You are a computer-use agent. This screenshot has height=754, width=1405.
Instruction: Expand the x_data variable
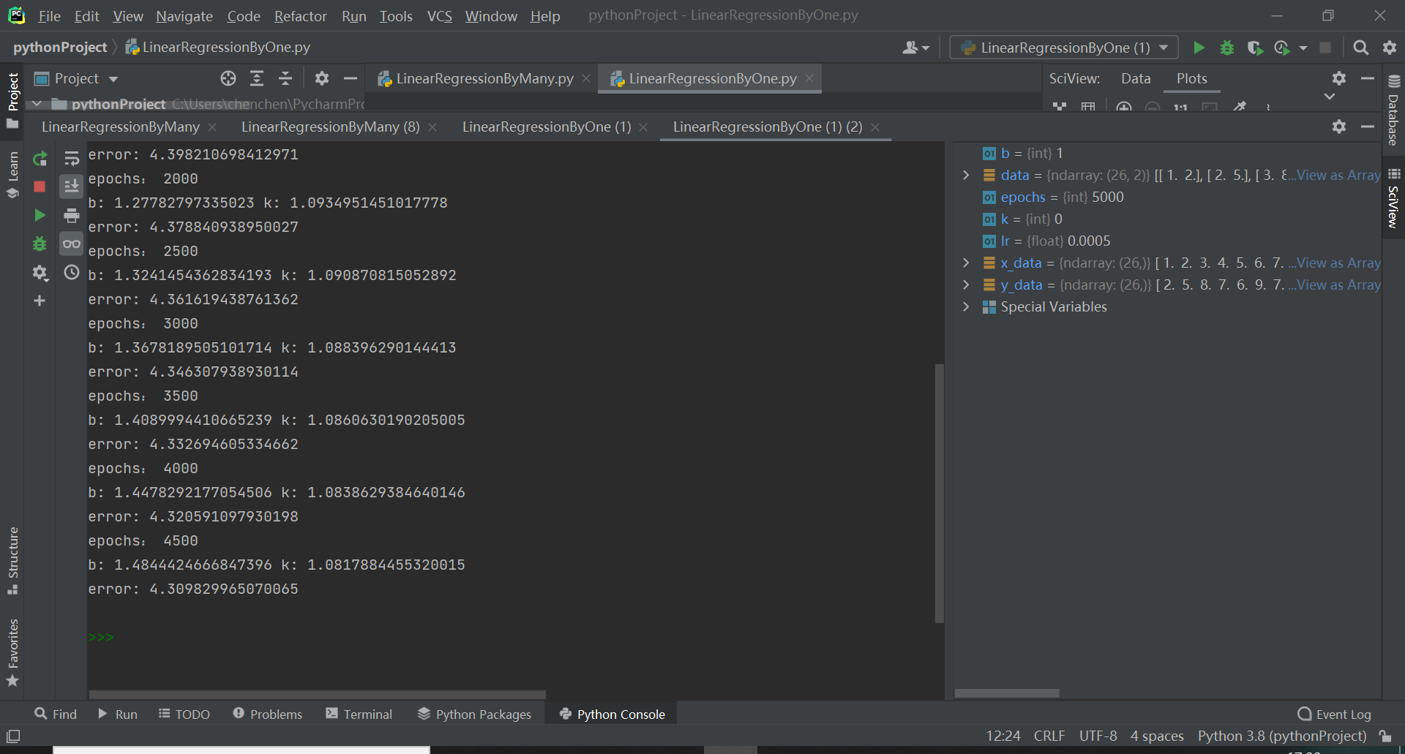pyautogui.click(x=966, y=263)
